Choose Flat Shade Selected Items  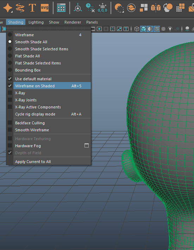49,63
